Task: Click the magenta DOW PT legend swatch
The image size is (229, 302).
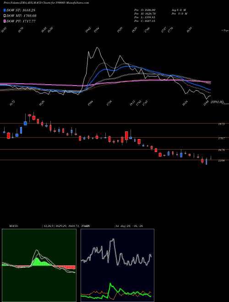Action: 5,21
